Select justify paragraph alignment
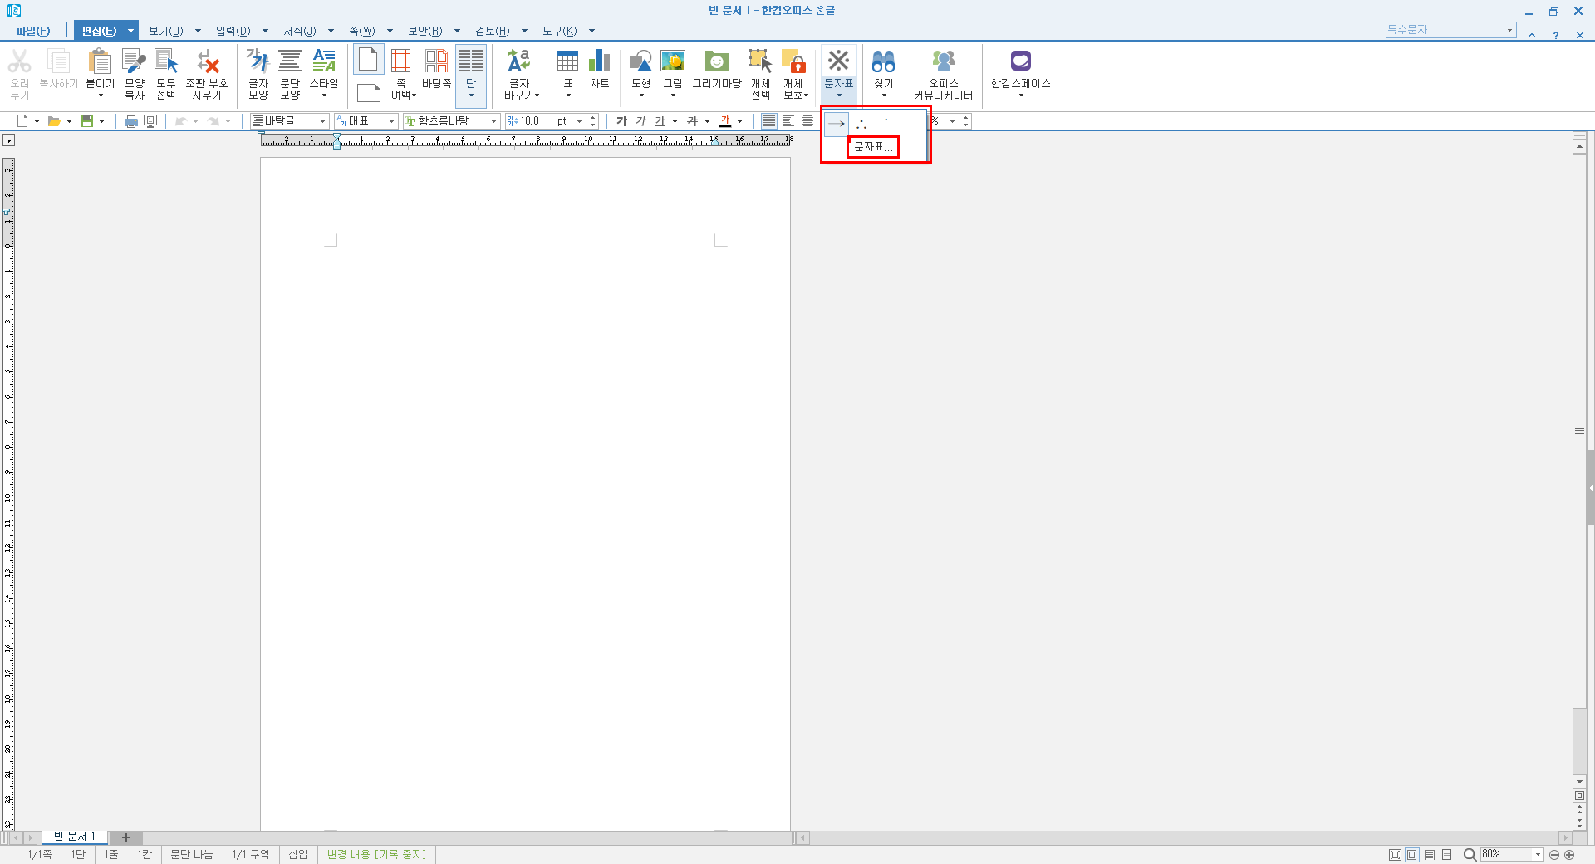This screenshot has width=1595, height=864. pyautogui.click(x=769, y=121)
